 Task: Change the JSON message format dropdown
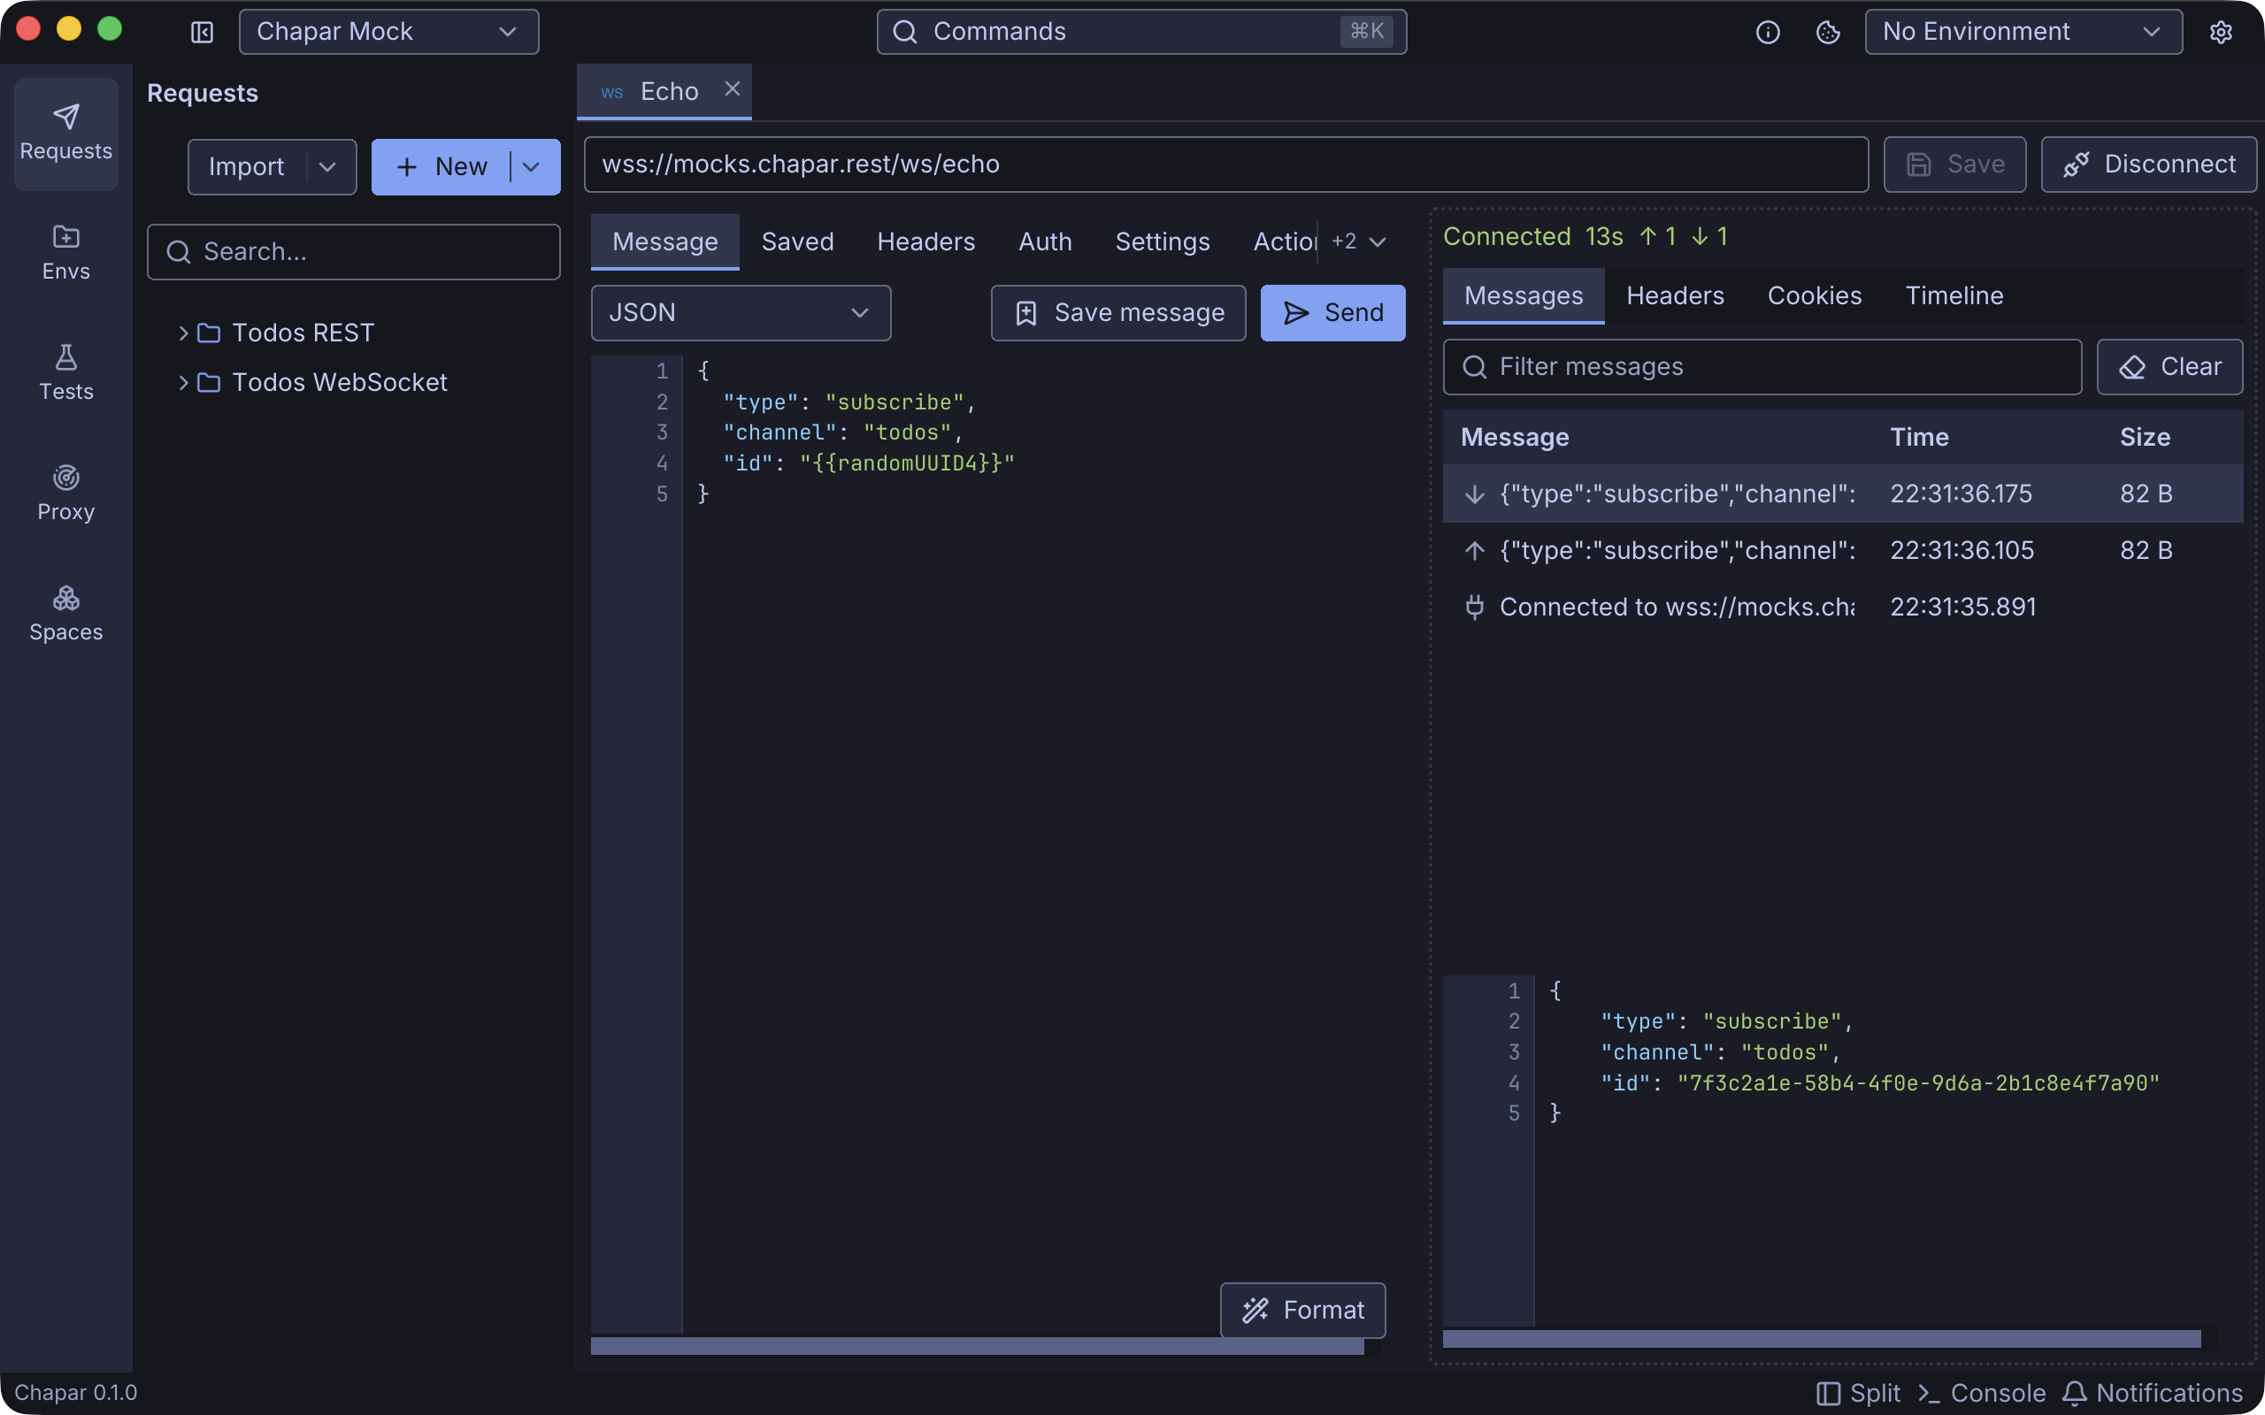[x=741, y=312]
